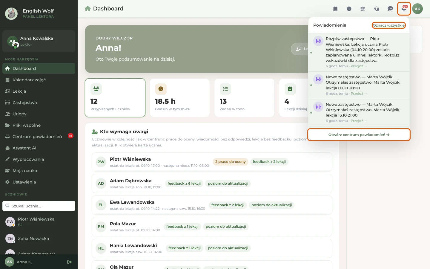Click Przejdź link in the 09.10 20:00 notification
Screen dimensions: 430x269
pos(359,94)
